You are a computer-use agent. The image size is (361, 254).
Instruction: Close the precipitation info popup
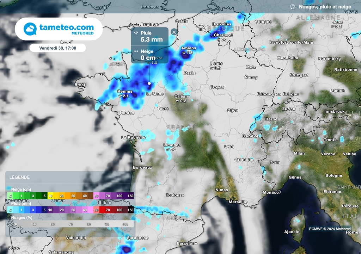(x=173, y=32)
